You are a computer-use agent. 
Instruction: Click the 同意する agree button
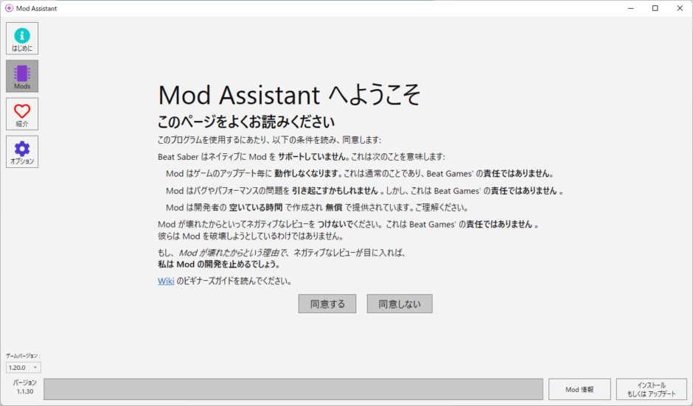327,304
